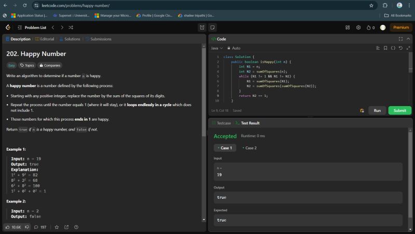Viewport: 415px width, 234px height.
Task: Switch to the Description tab
Action: point(18,39)
